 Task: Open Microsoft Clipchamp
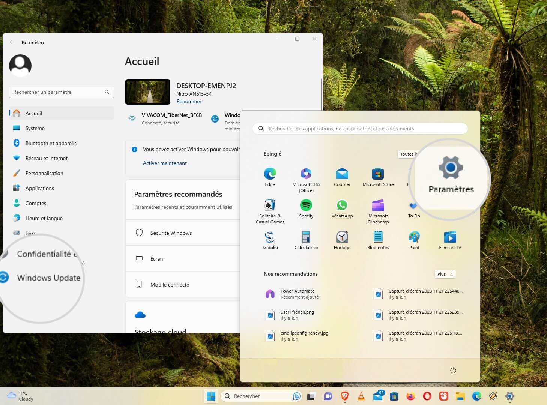coord(378,211)
